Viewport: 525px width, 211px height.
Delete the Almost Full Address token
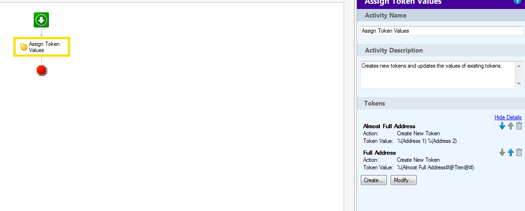(x=519, y=126)
